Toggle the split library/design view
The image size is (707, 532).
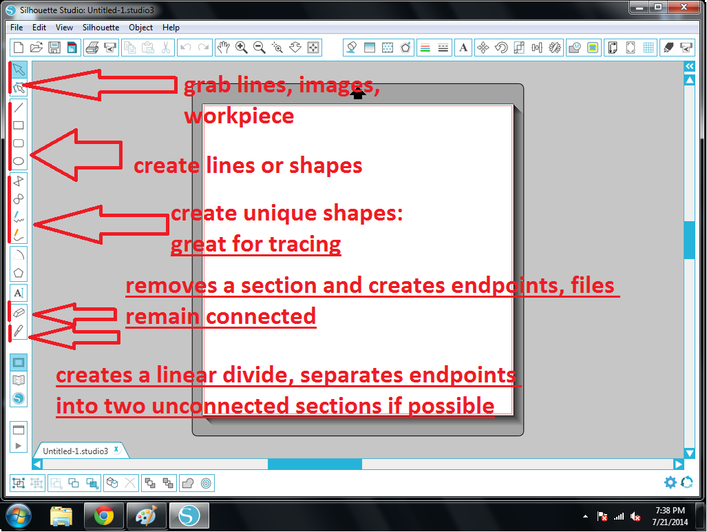click(19, 429)
